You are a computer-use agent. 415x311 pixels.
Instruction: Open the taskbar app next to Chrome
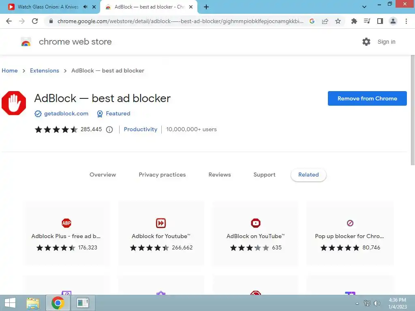83,303
